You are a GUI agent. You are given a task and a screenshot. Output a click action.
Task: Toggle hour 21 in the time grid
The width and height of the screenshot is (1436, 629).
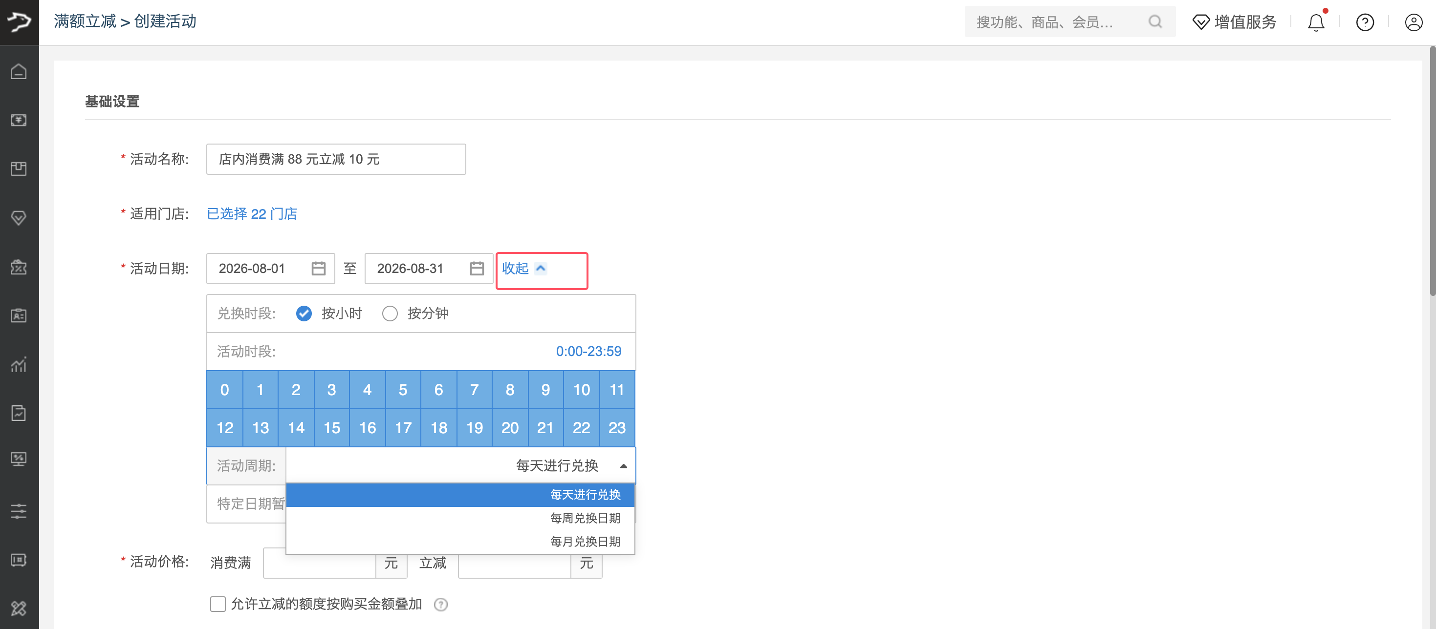coord(546,428)
